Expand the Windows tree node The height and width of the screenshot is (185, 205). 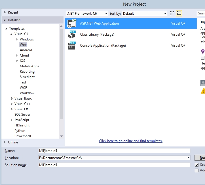coord(17,39)
